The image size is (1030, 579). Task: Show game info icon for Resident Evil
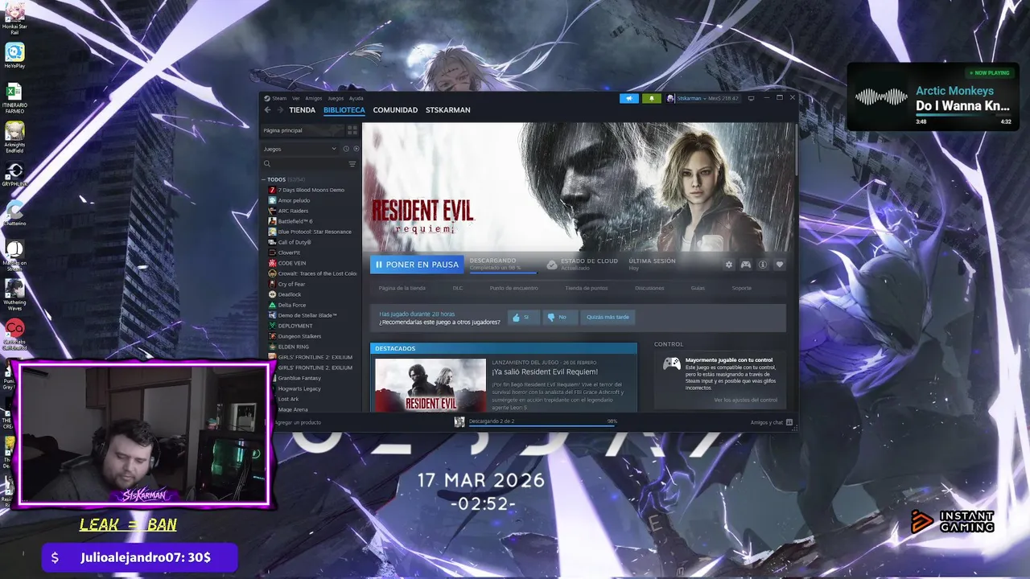click(763, 265)
